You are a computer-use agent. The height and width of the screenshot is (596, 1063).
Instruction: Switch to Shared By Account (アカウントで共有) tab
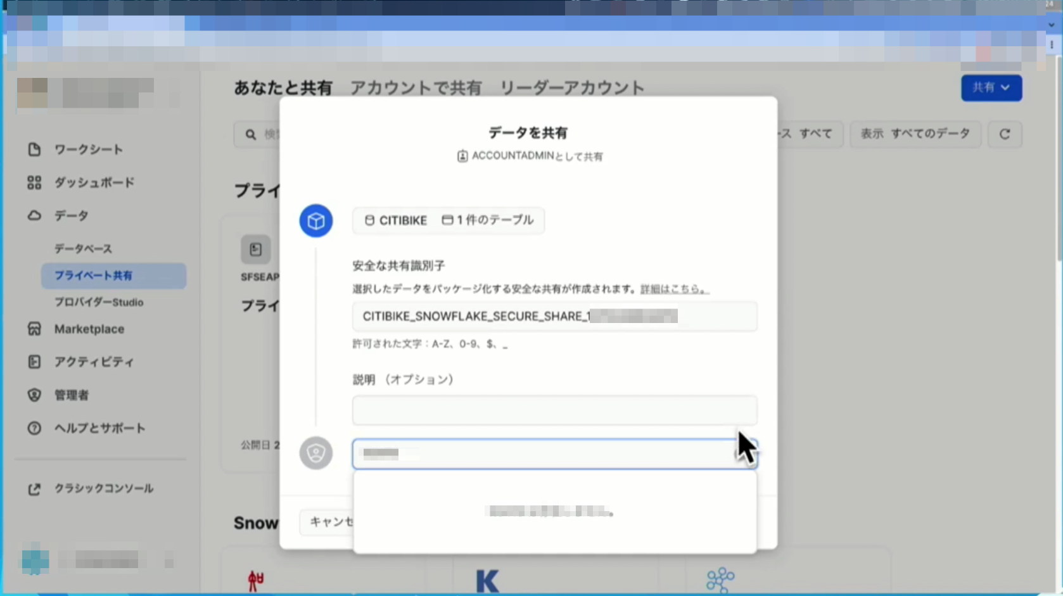416,87
